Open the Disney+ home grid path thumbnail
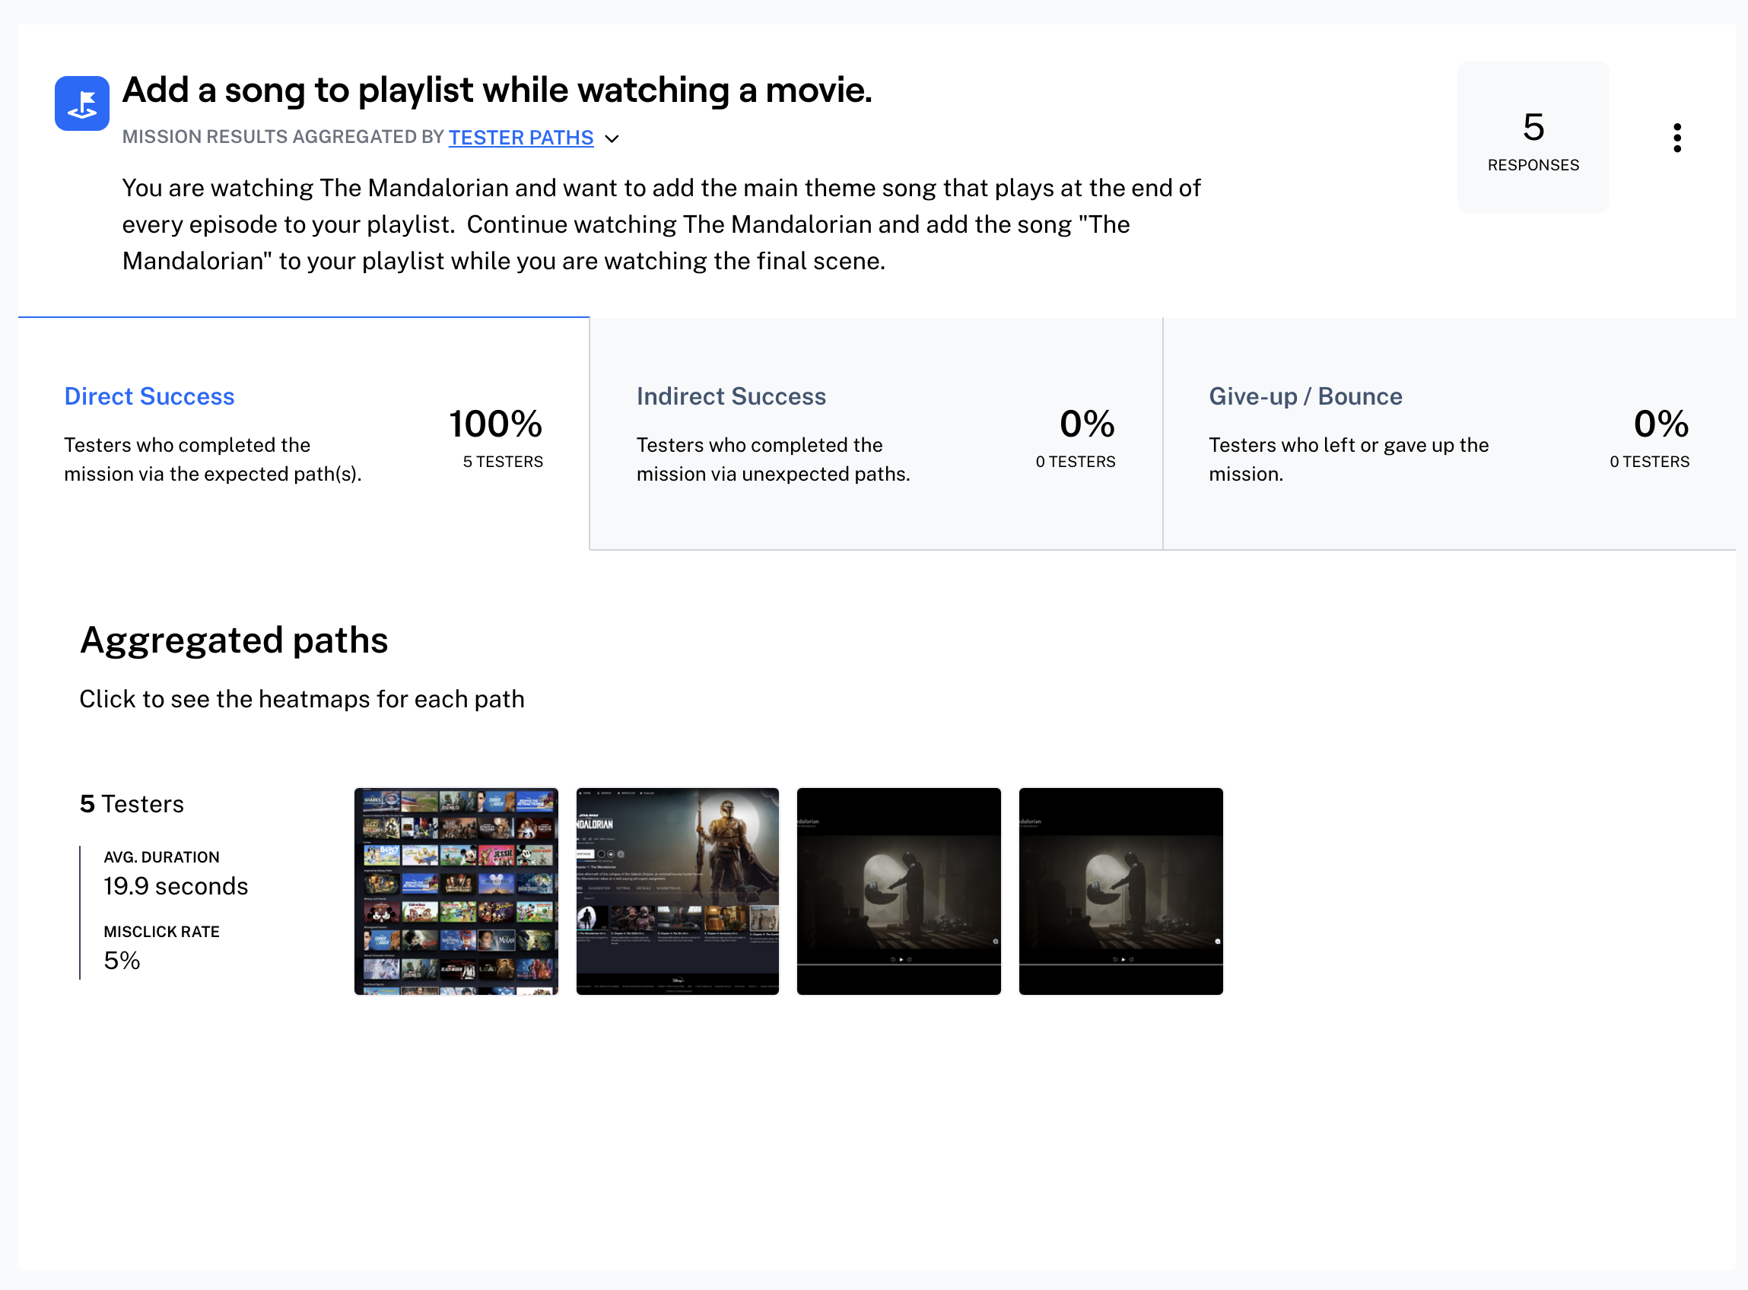 [456, 891]
